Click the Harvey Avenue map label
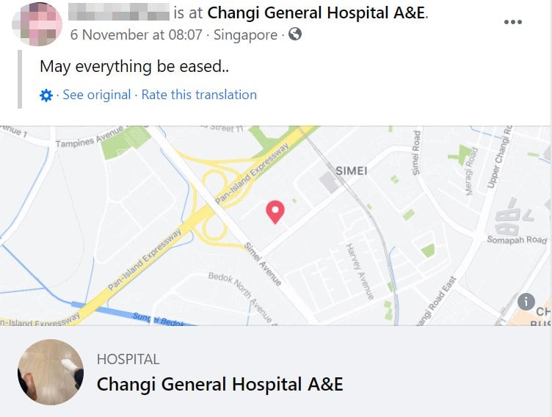552x417 pixels. pos(360,269)
